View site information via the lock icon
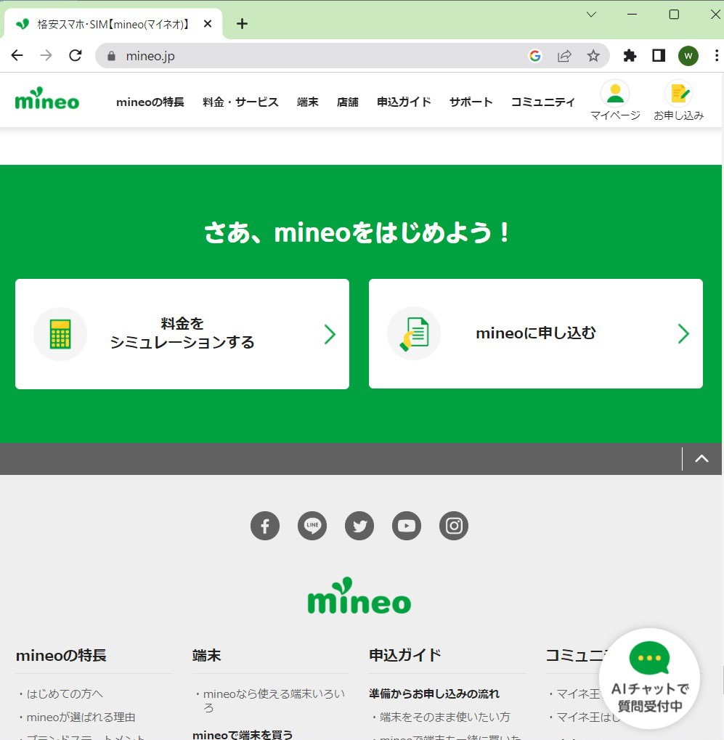 (x=111, y=56)
